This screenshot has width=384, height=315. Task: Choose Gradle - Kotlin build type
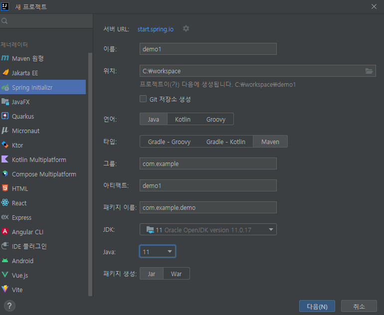(x=226, y=142)
